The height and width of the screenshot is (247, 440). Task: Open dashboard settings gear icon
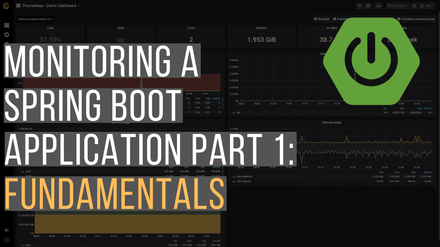click(368, 6)
